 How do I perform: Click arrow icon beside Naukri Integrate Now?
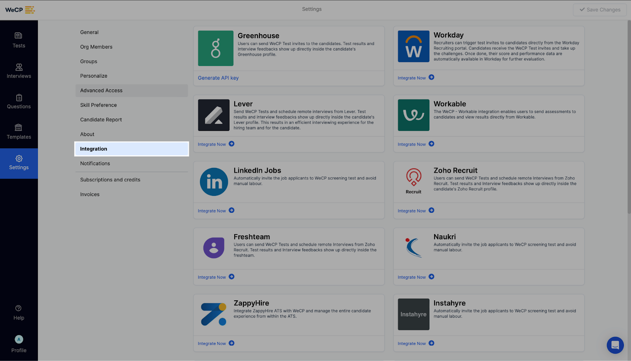click(x=431, y=277)
